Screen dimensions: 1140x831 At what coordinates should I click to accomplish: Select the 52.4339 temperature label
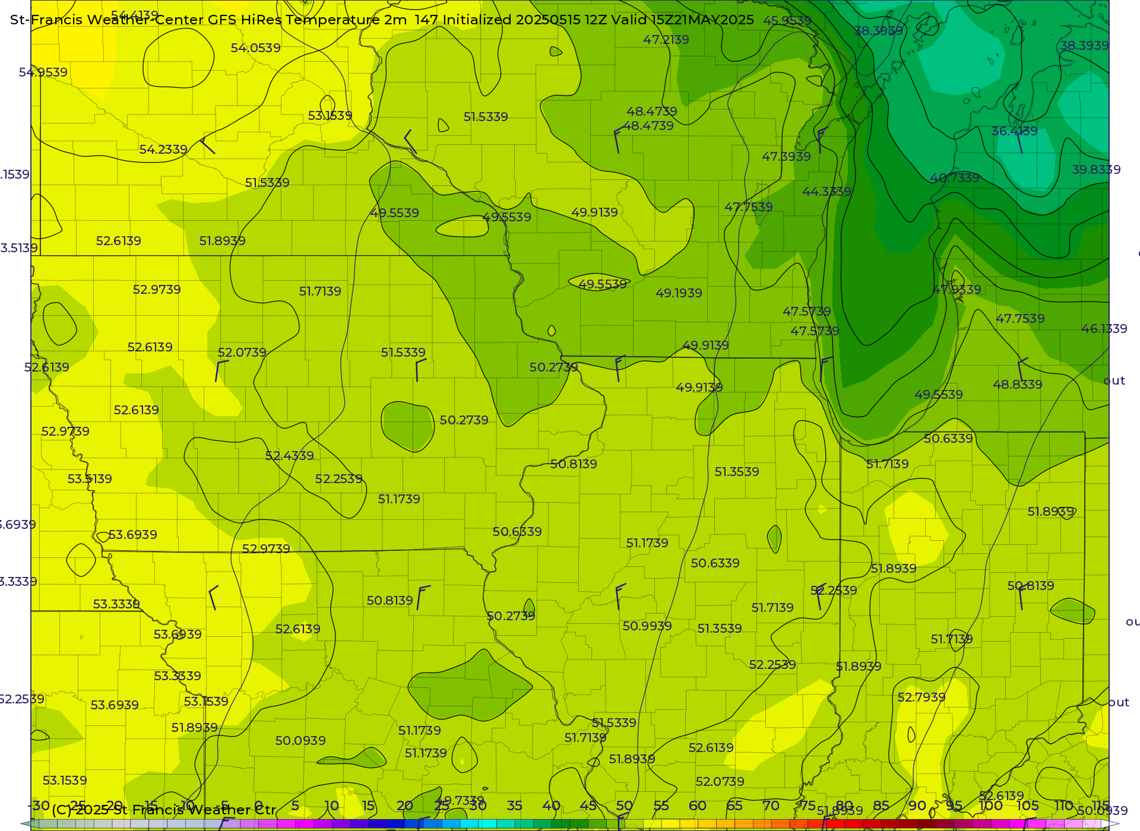pos(289,456)
